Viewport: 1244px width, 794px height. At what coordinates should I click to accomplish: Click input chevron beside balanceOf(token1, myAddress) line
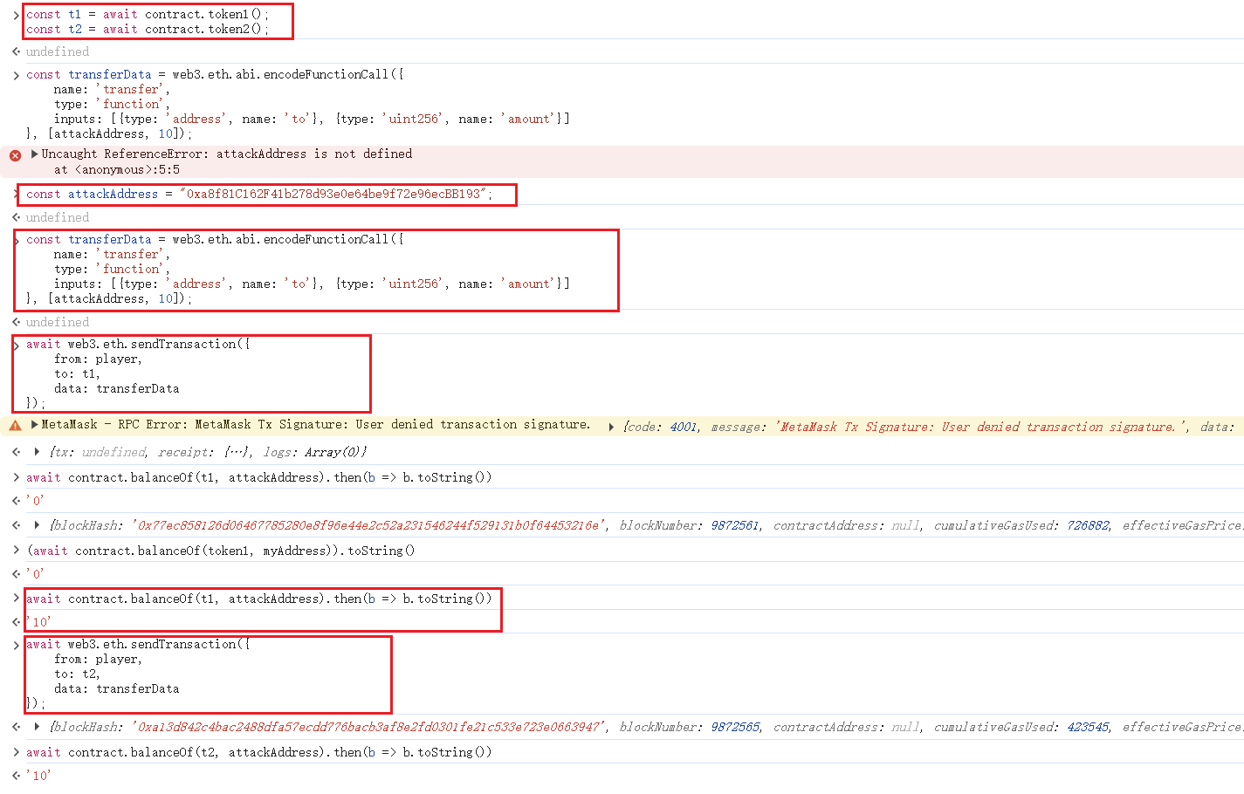17,551
